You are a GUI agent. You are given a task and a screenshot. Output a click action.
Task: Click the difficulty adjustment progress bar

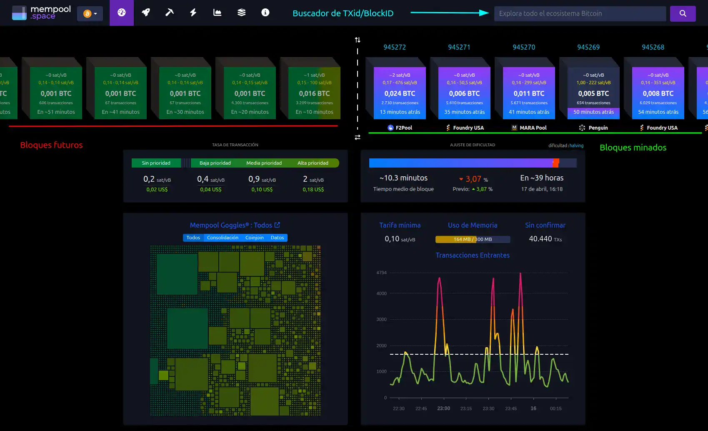473,163
